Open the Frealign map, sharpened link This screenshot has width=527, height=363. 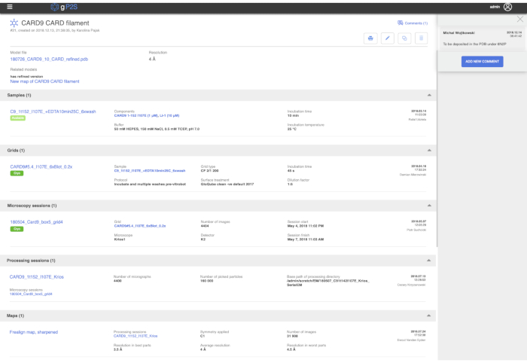tap(34, 332)
